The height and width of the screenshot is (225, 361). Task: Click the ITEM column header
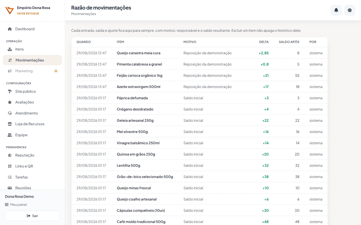click(120, 42)
